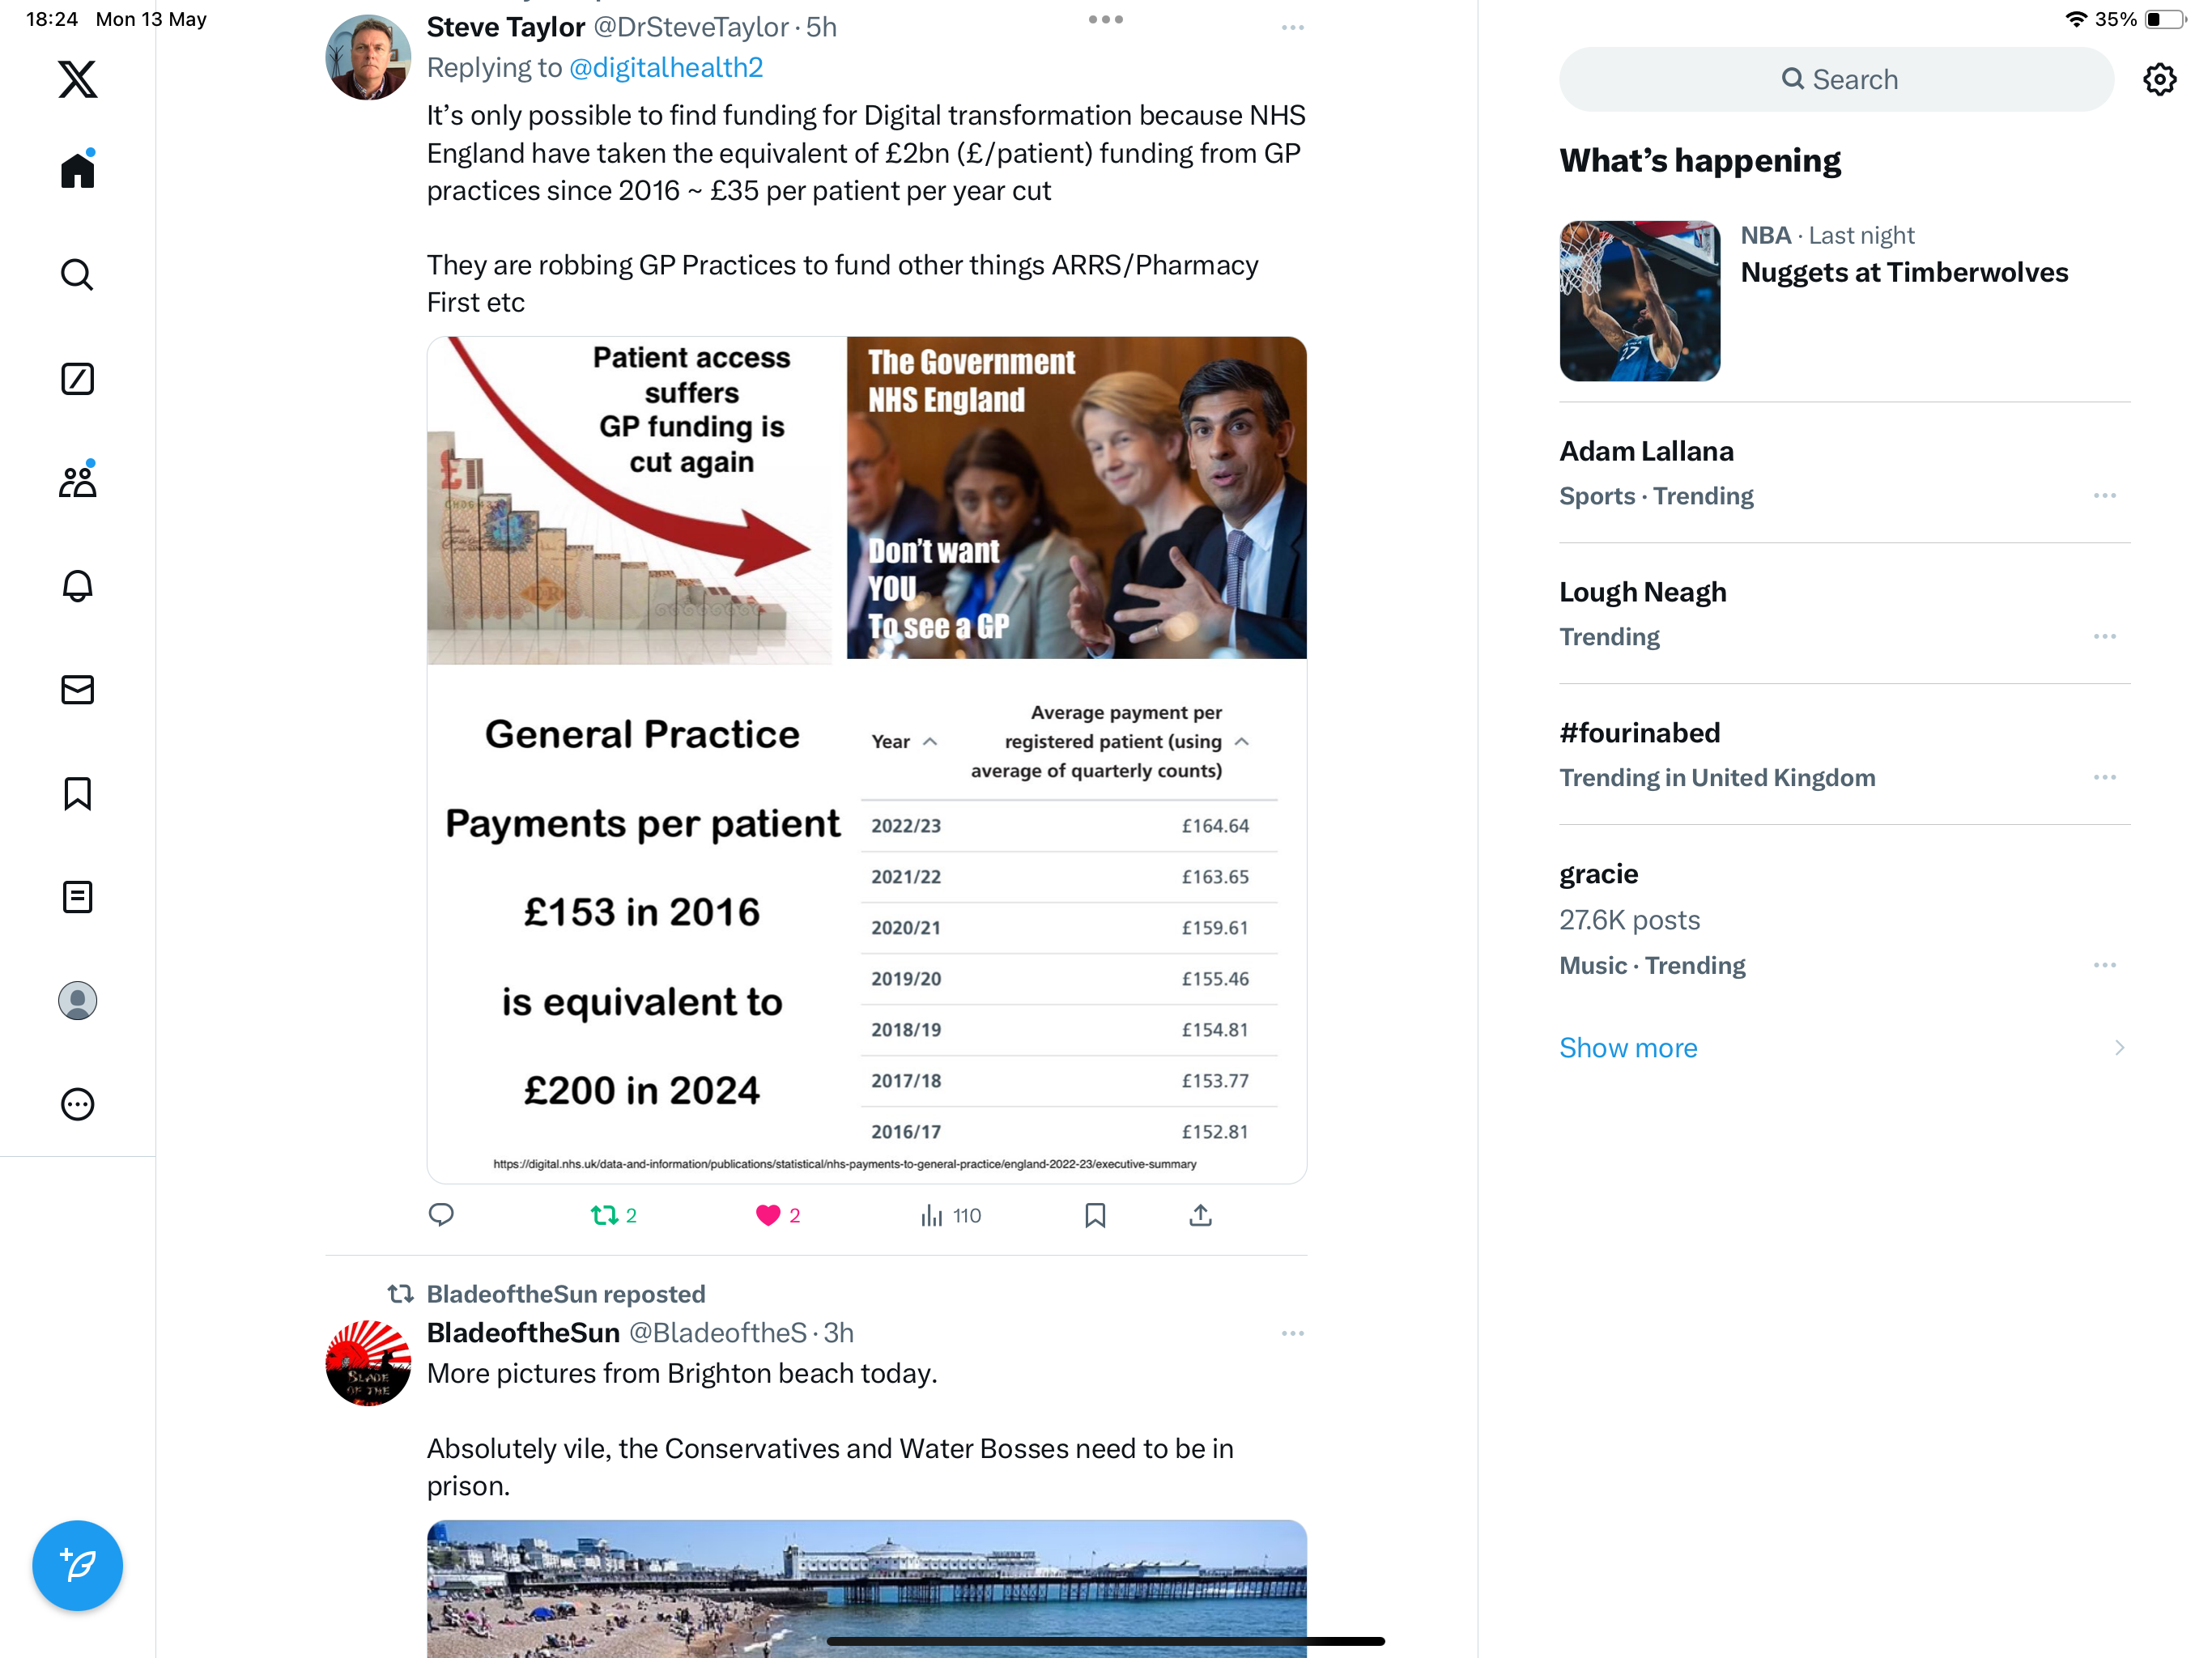2212x1658 pixels.
Task: Click the Search field
Action: click(1836, 79)
